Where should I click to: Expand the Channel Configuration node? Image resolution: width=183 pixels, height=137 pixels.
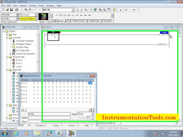pos(11,54)
